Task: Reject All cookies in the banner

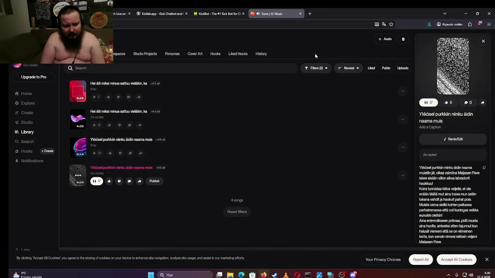Action: [421, 259]
